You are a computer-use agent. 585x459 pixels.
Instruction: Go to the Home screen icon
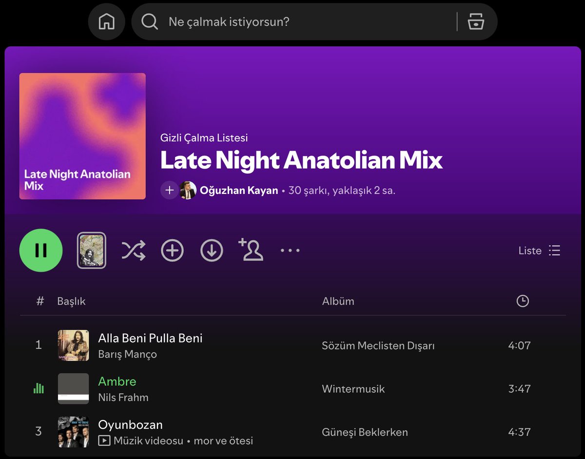click(x=106, y=21)
